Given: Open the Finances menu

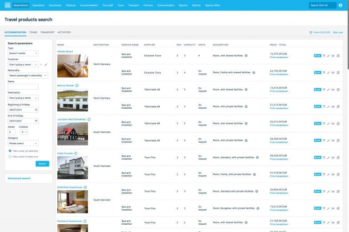Looking at the screenshot, I should [71, 5].
